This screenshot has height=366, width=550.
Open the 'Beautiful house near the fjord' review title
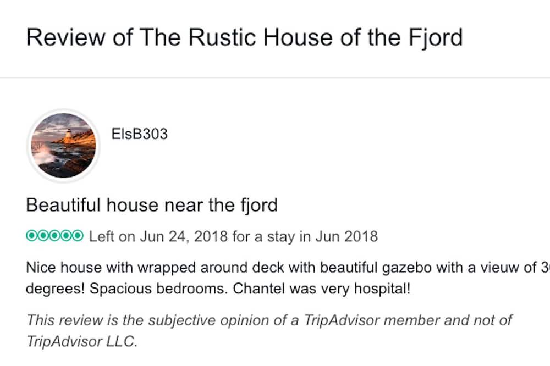click(151, 206)
